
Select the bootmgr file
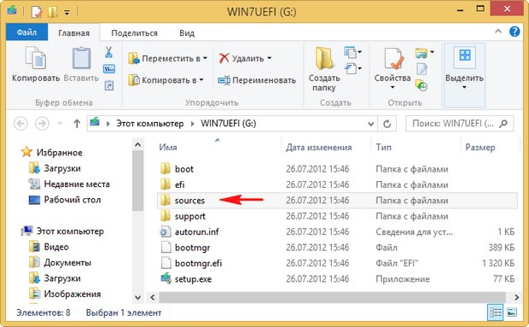[337, 248]
